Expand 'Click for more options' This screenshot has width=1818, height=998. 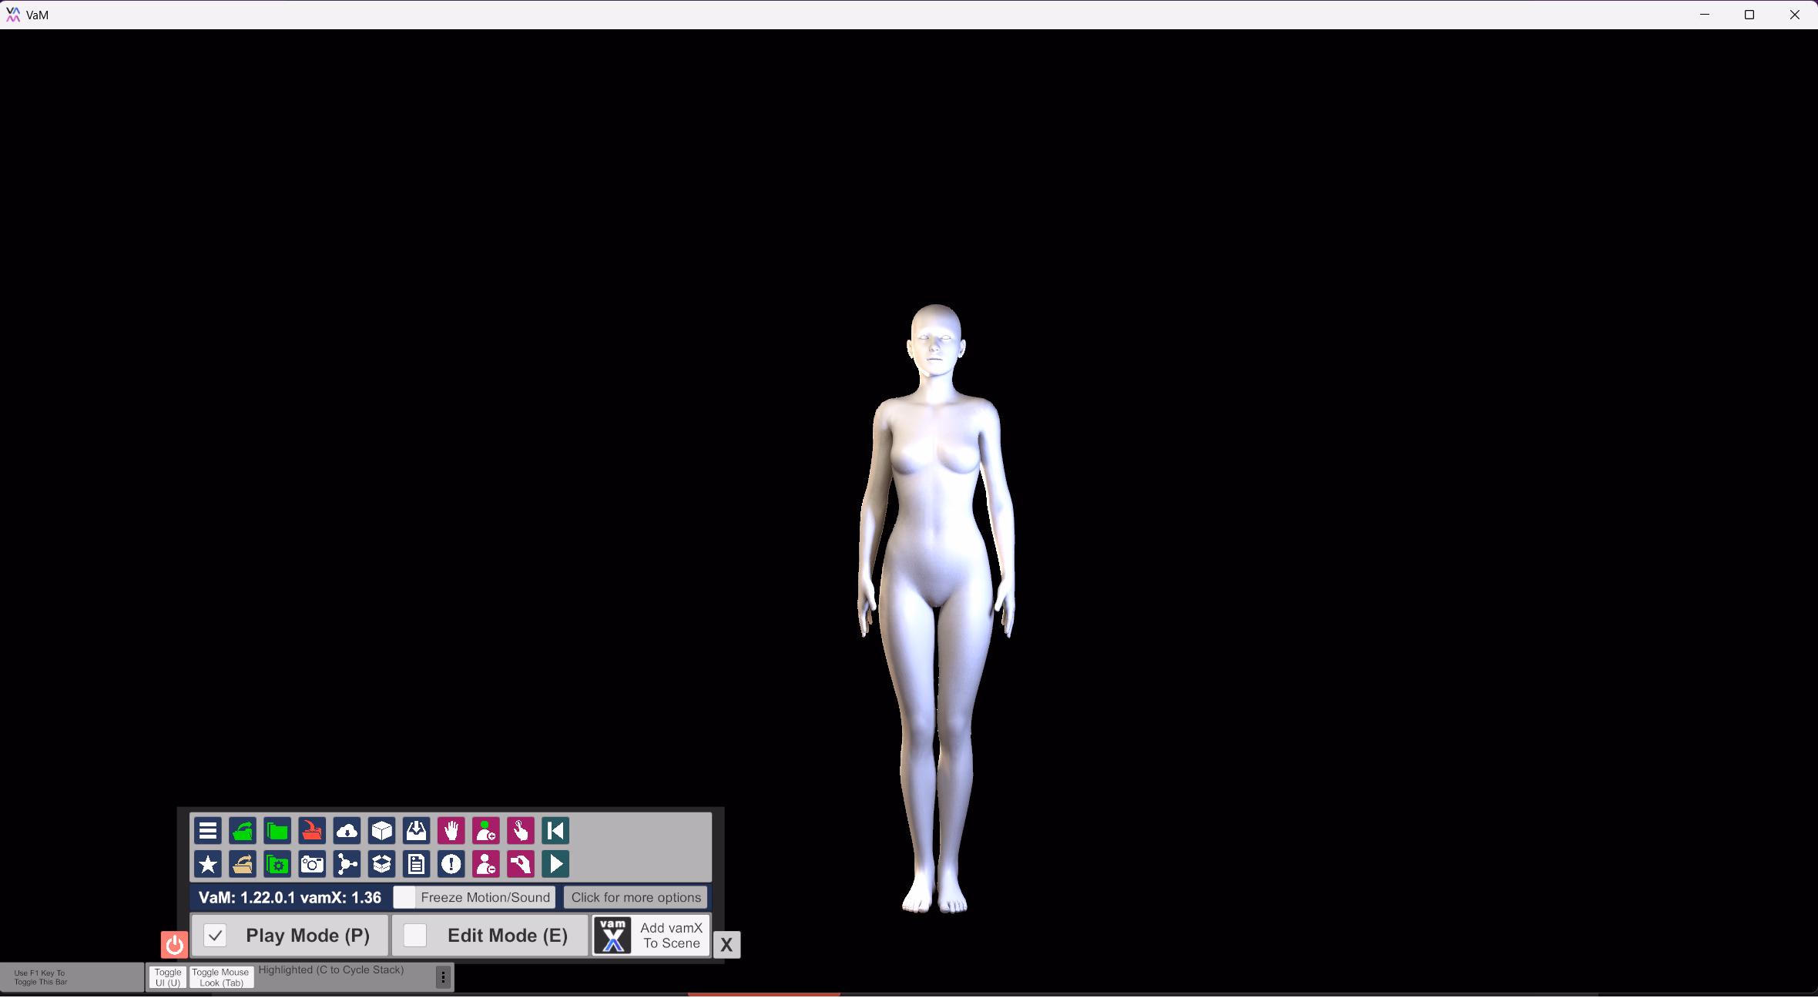pos(636,897)
